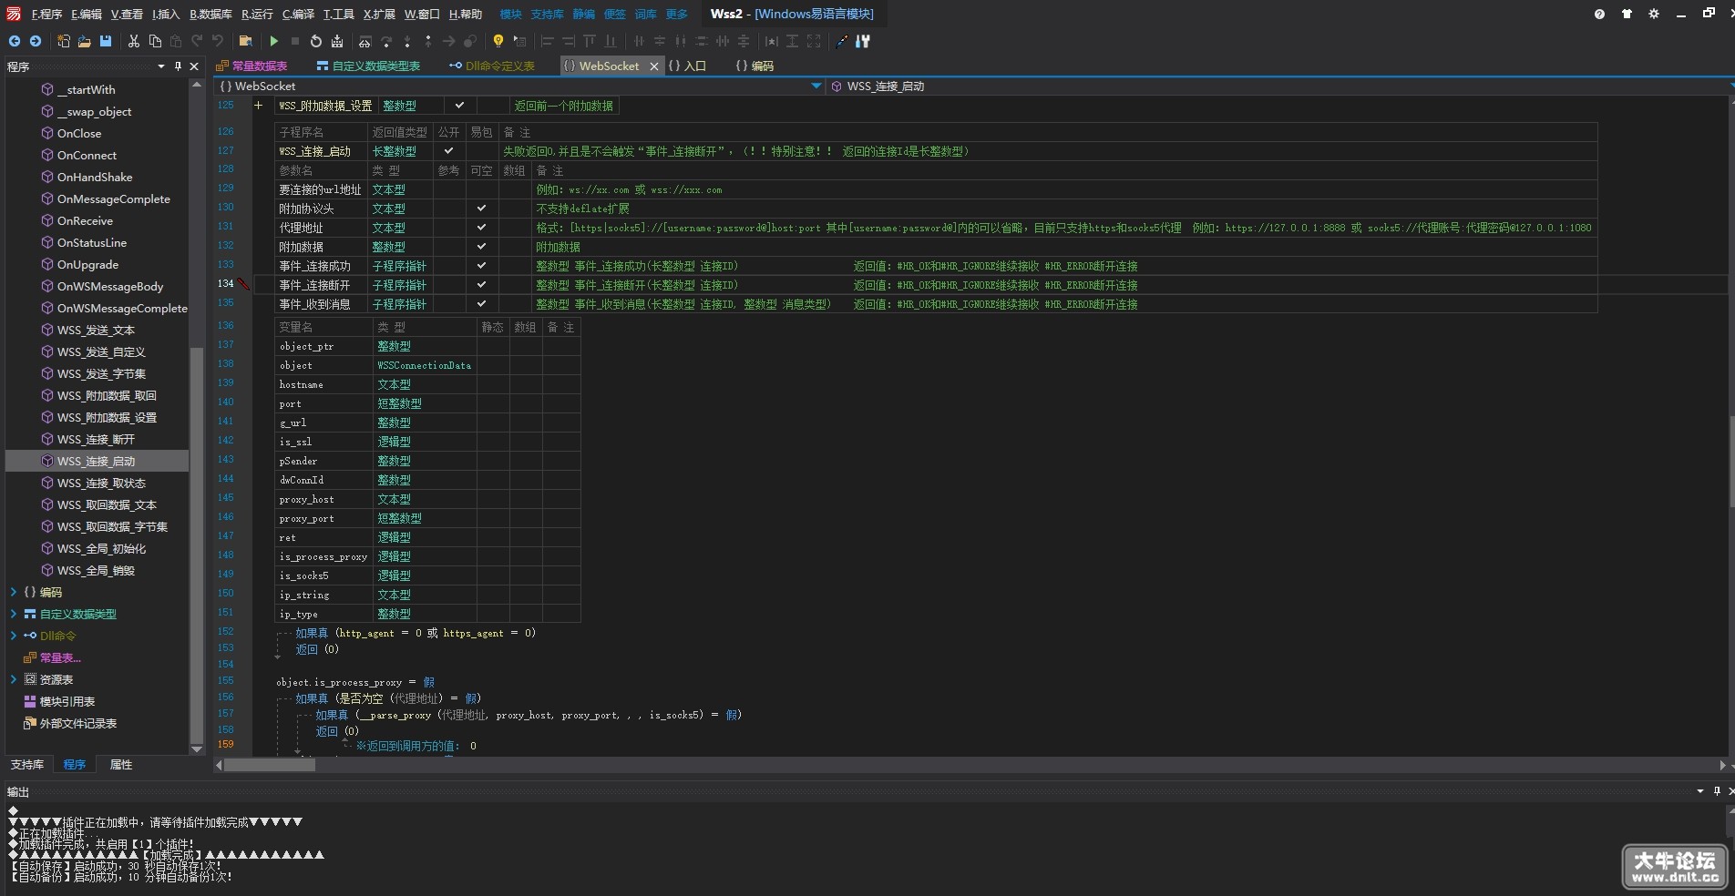Select WSS_连接_断开 in program tree
This screenshot has width=1735, height=896.
click(96, 439)
